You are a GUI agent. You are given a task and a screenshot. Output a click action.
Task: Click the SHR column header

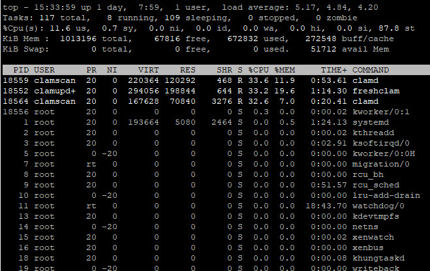(224, 70)
